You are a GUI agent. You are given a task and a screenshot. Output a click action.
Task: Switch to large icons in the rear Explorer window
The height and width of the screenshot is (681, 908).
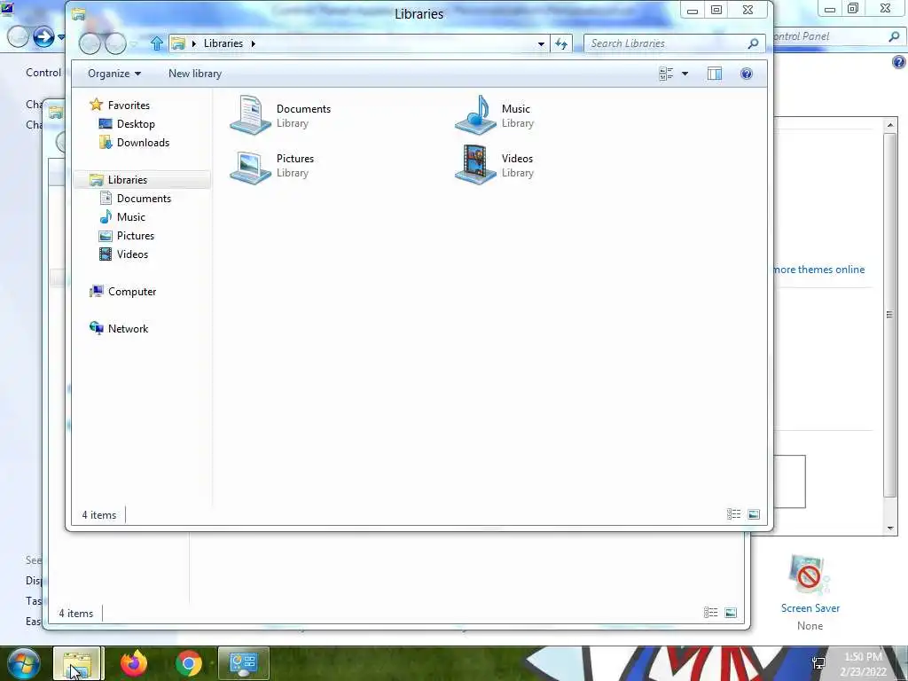pyautogui.click(x=731, y=613)
